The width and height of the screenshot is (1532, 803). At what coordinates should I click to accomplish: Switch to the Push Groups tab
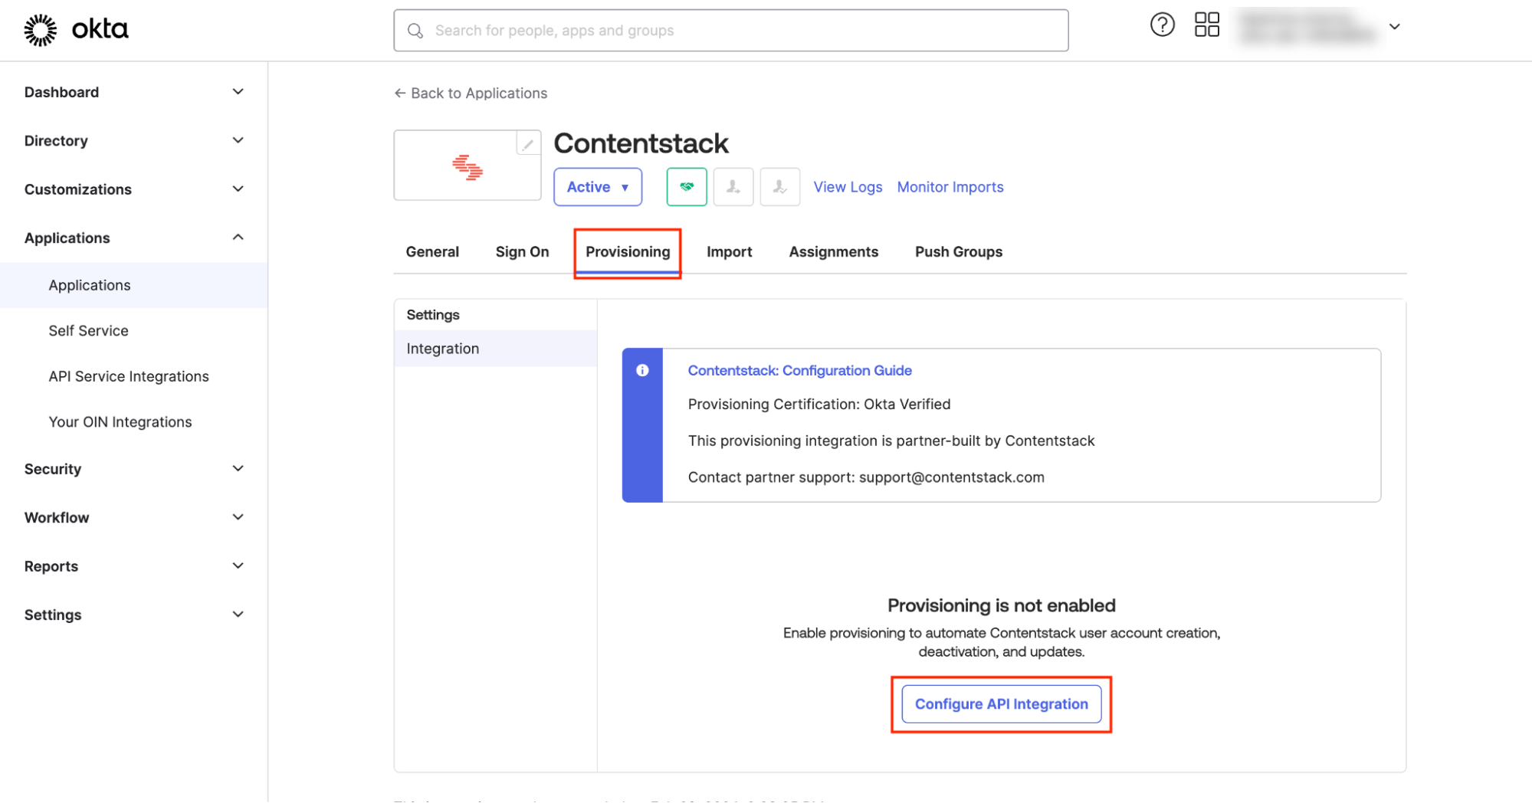[x=958, y=252]
